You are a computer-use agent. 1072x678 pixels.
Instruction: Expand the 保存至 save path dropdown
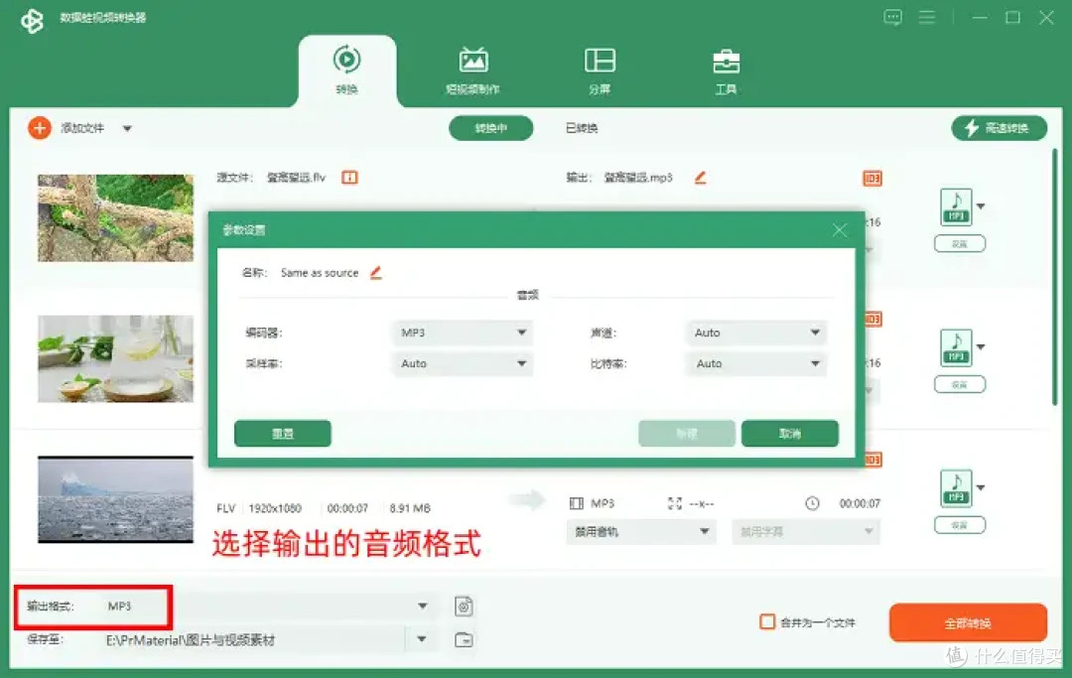point(421,639)
